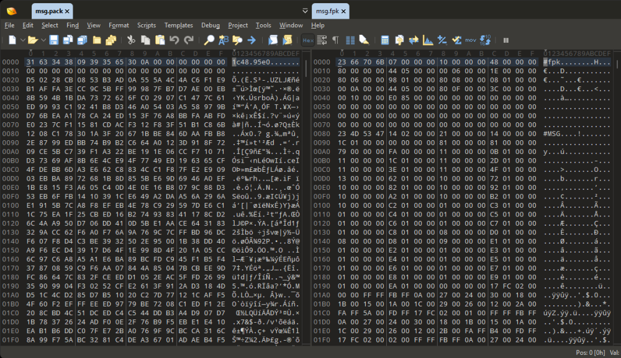Viewport: 621px width, 358px height.
Task: Expand the New file dropdown arrow
Action: pyautogui.click(x=22, y=40)
